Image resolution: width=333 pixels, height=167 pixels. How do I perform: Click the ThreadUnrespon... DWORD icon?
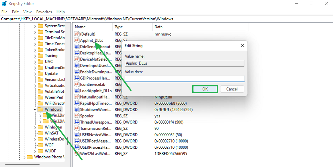pos(77,122)
